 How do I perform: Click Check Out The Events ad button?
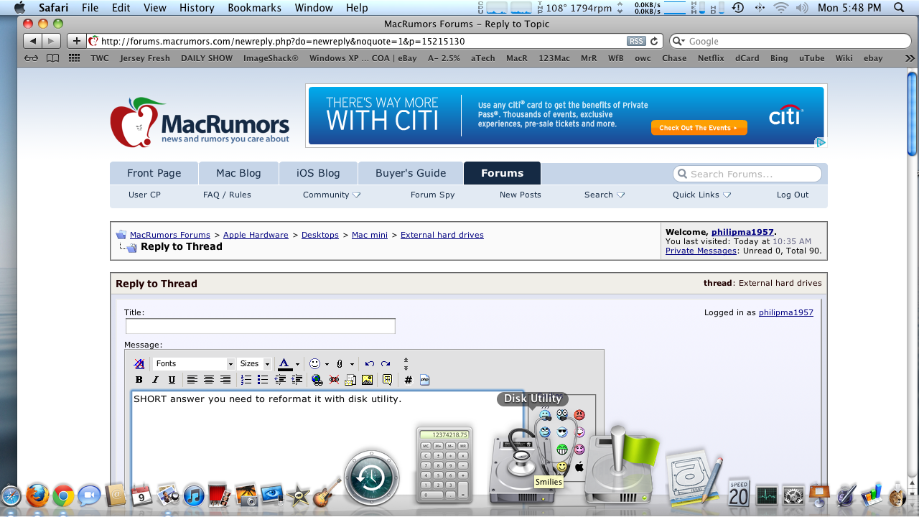(699, 128)
